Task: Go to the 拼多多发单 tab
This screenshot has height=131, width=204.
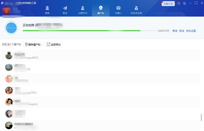Action: (x=136, y=10)
